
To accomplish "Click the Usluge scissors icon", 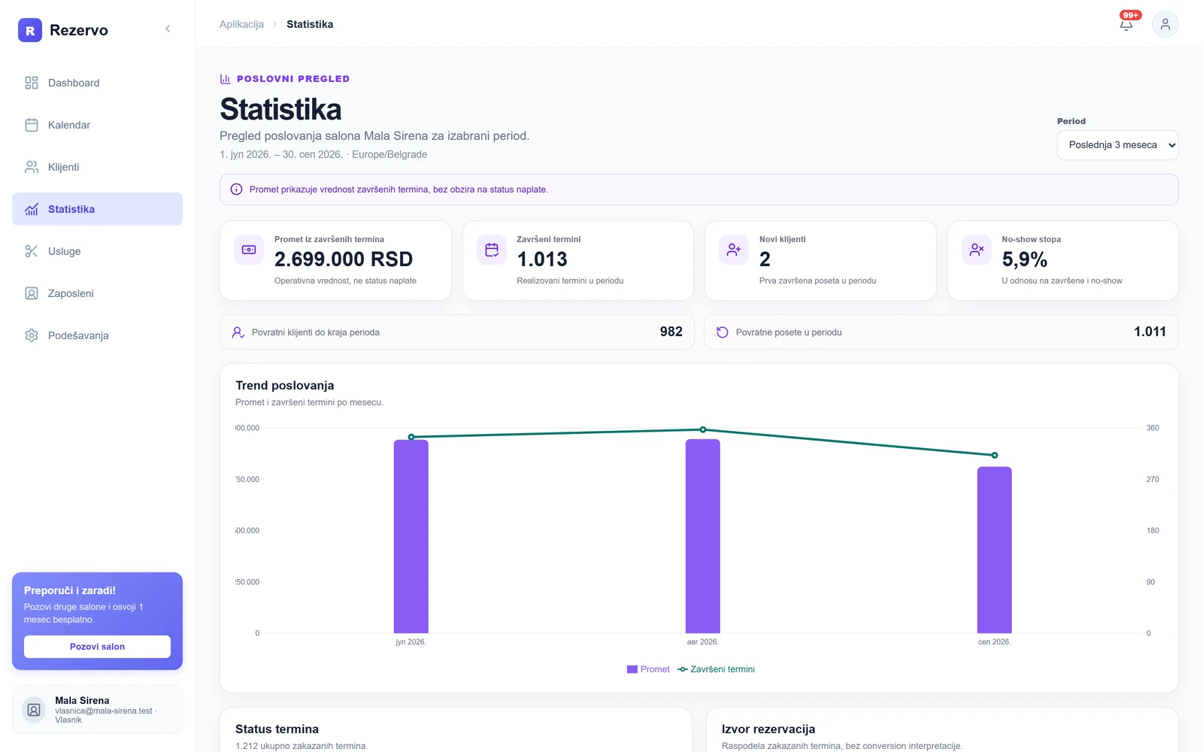I will pos(32,251).
